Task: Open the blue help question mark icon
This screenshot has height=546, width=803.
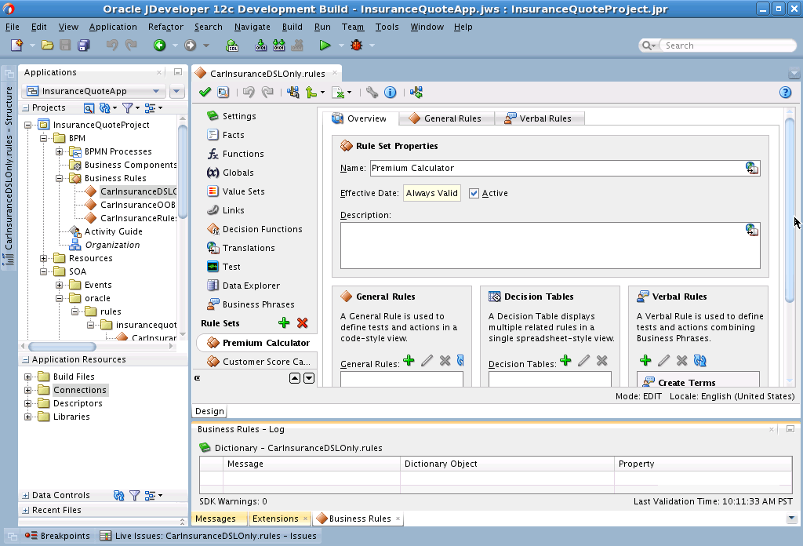Action: coord(785,93)
